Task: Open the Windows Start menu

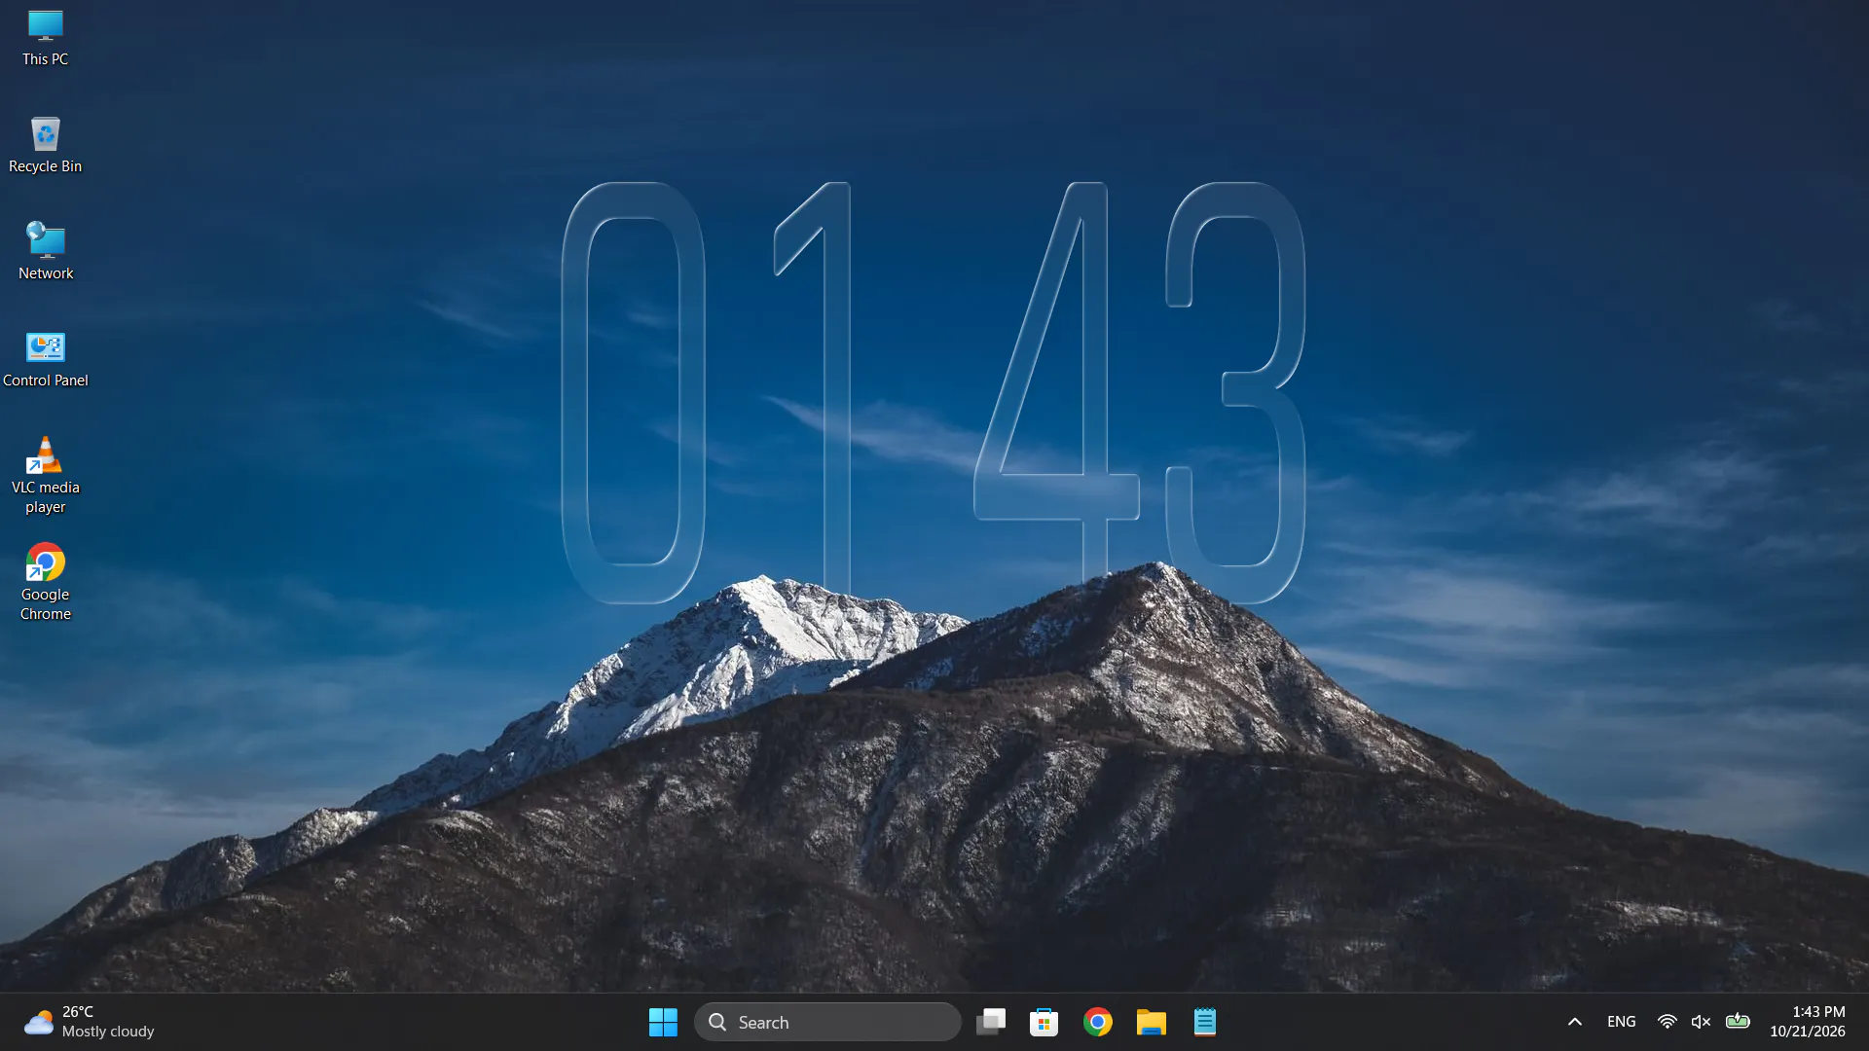Action: (663, 1022)
